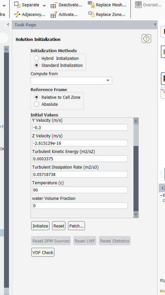This screenshot has height=295, width=165.
Task: Click the Initialize button
Action: pos(40,226)
